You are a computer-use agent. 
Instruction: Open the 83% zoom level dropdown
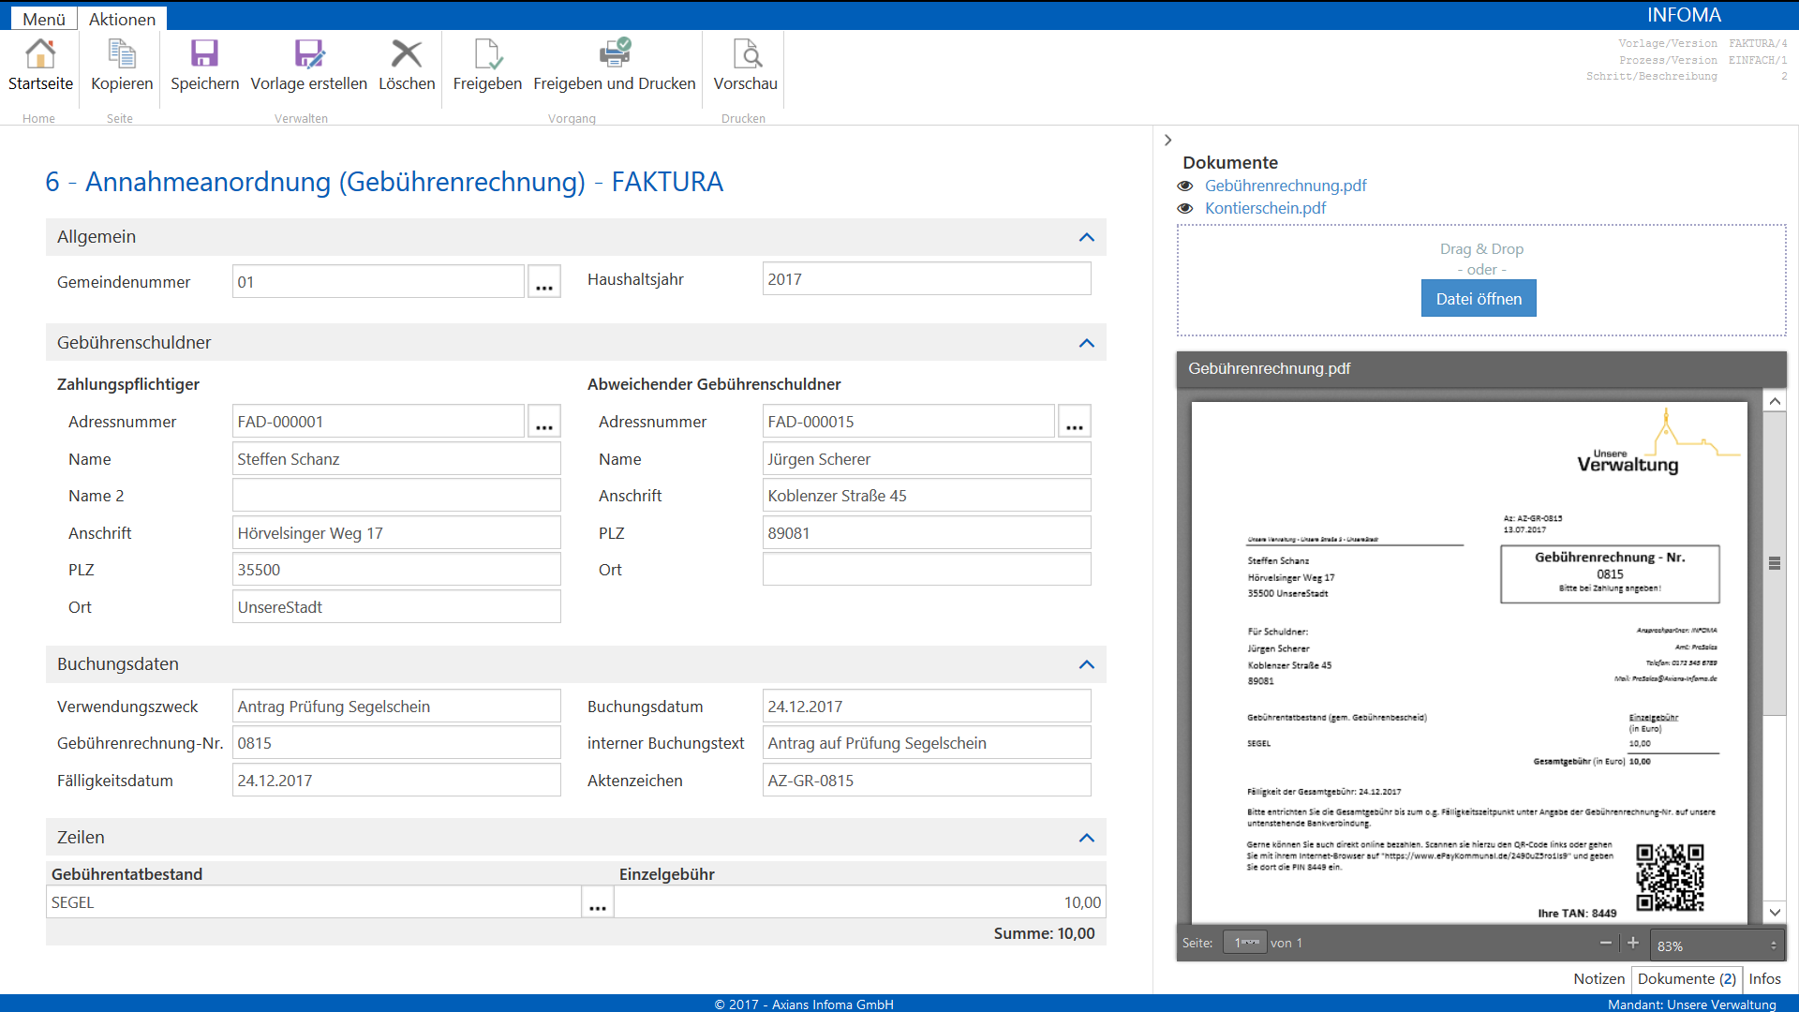[1717, 945]
